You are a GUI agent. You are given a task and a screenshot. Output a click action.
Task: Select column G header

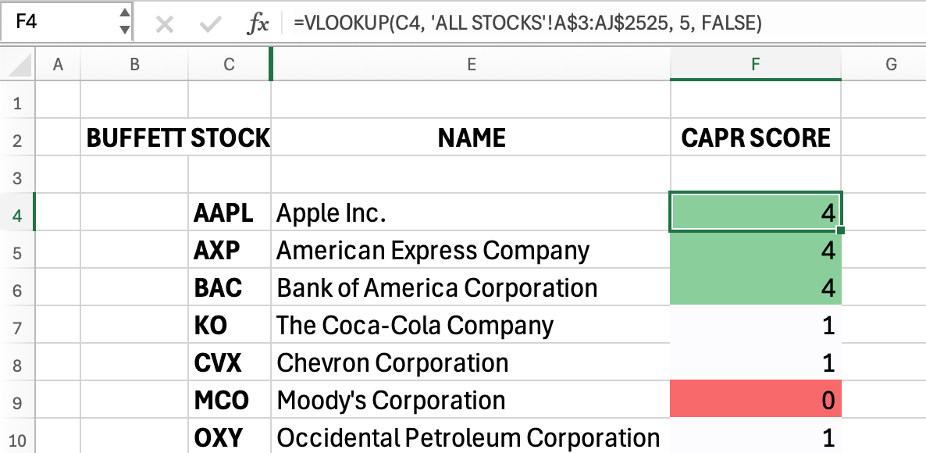891,65
